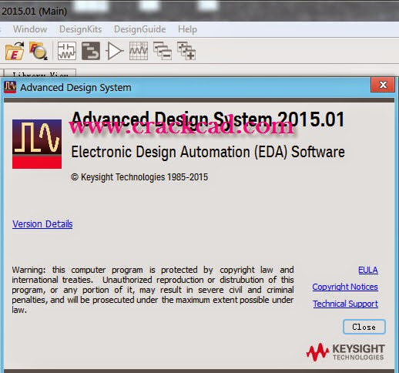This screenshot has height=373, width=399.
Task: Click the Keysight Technologies 1985-2015 copyright text
Action: [x=139, y=177]
